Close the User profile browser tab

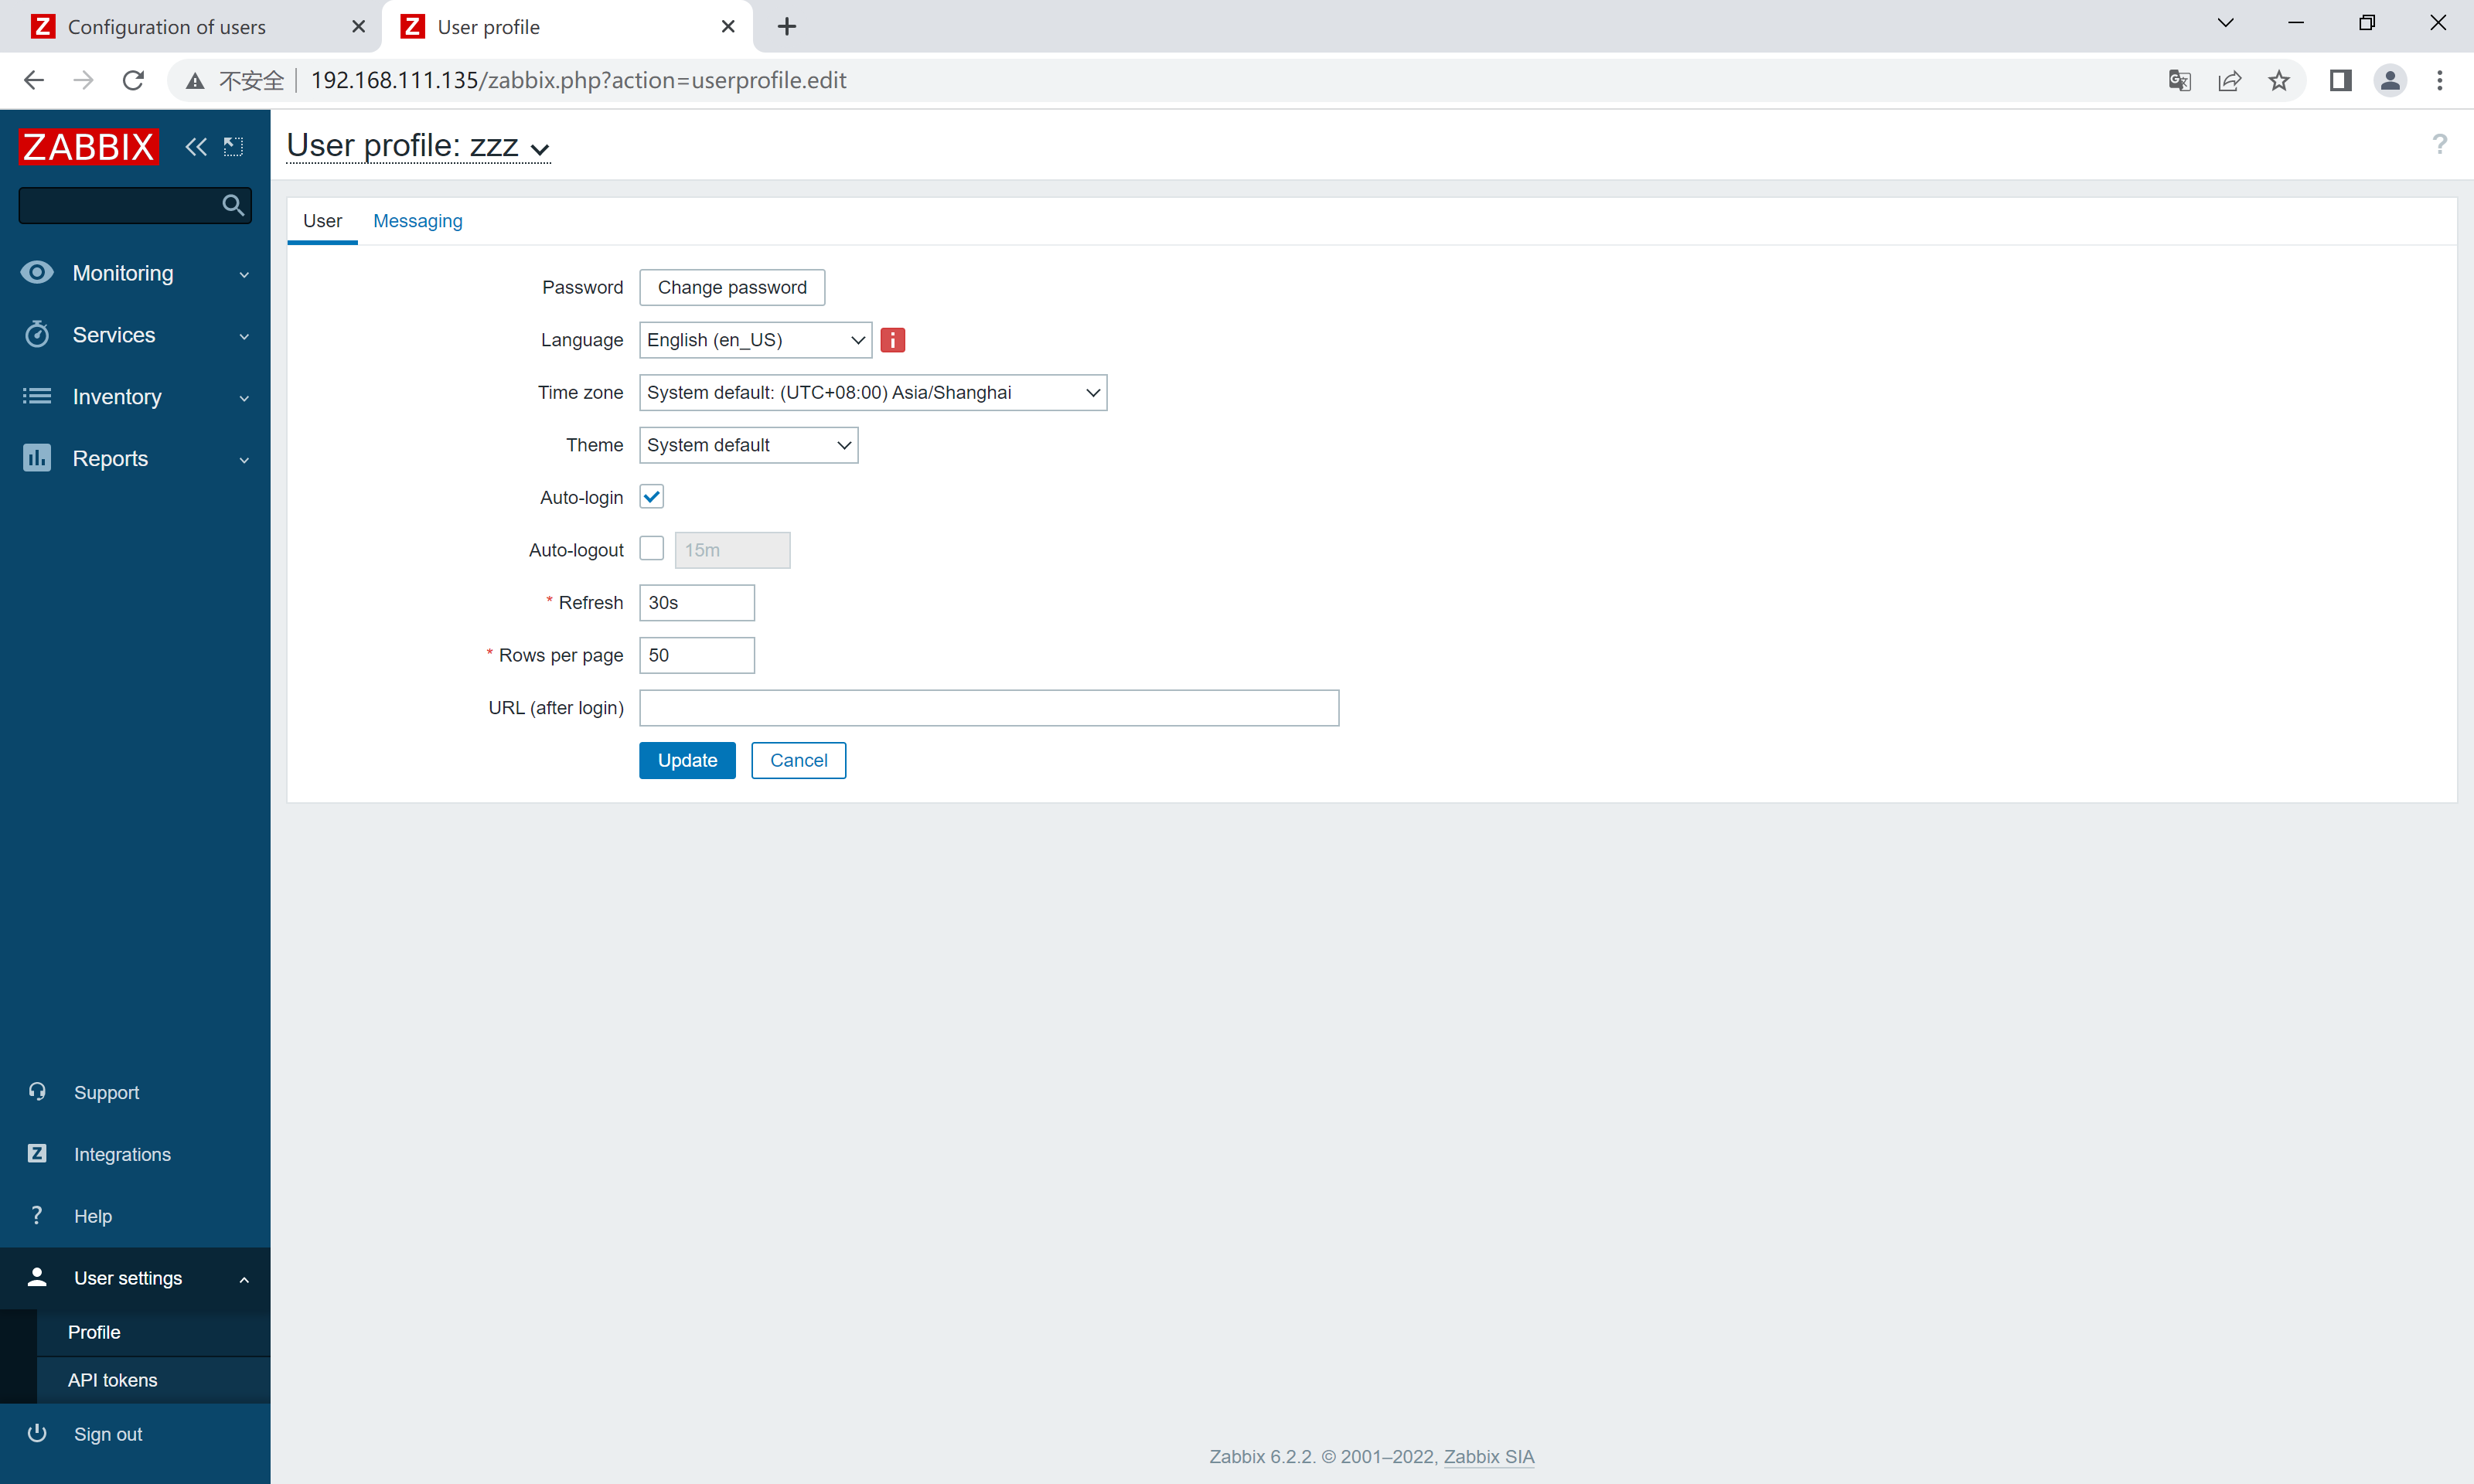pyautogui.click(x=728, y=27)
